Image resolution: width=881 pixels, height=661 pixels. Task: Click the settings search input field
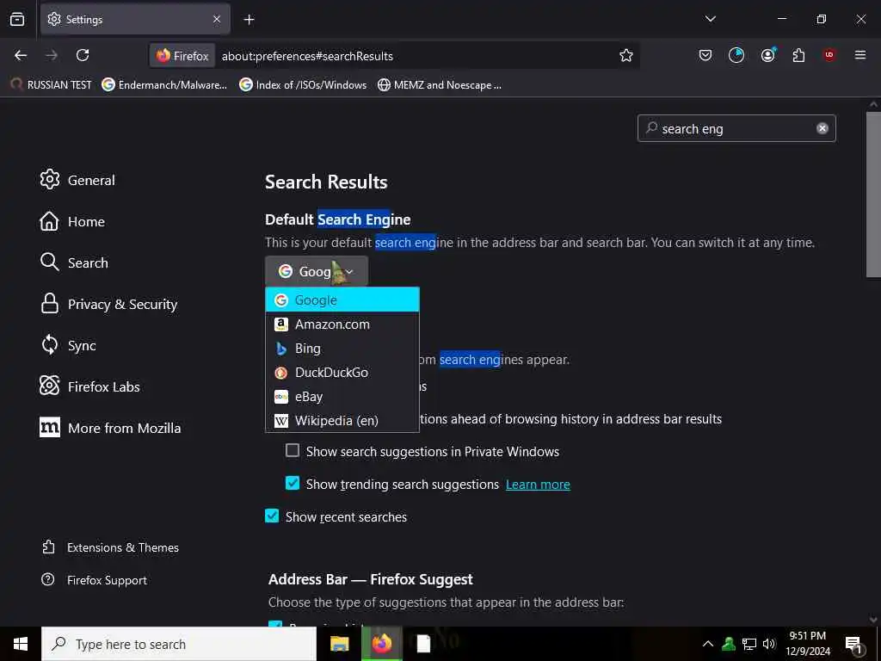(x=736, y=128)
